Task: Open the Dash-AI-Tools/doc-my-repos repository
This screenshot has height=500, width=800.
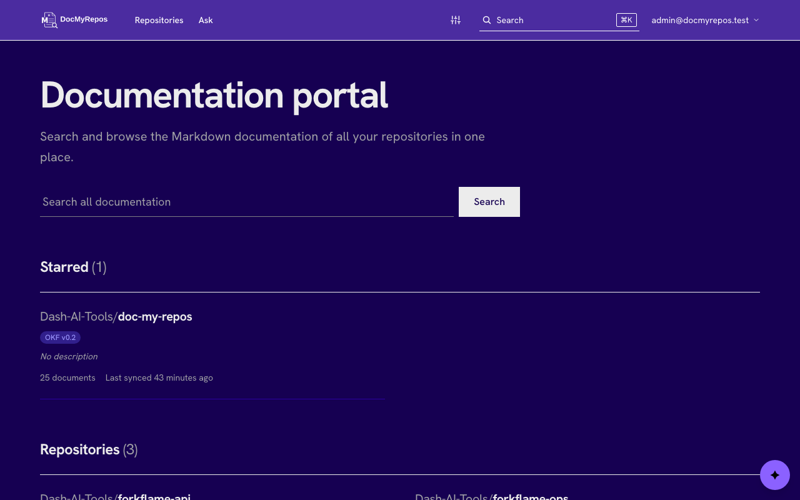Action: click(x=116, y=316)
